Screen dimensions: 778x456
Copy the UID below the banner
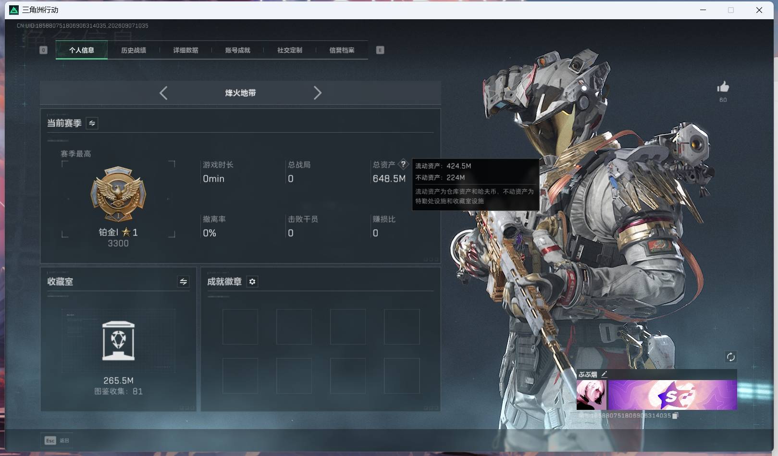(675, 416)
